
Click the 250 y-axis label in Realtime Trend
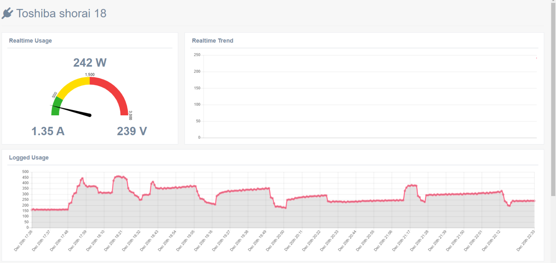(197, 55)
